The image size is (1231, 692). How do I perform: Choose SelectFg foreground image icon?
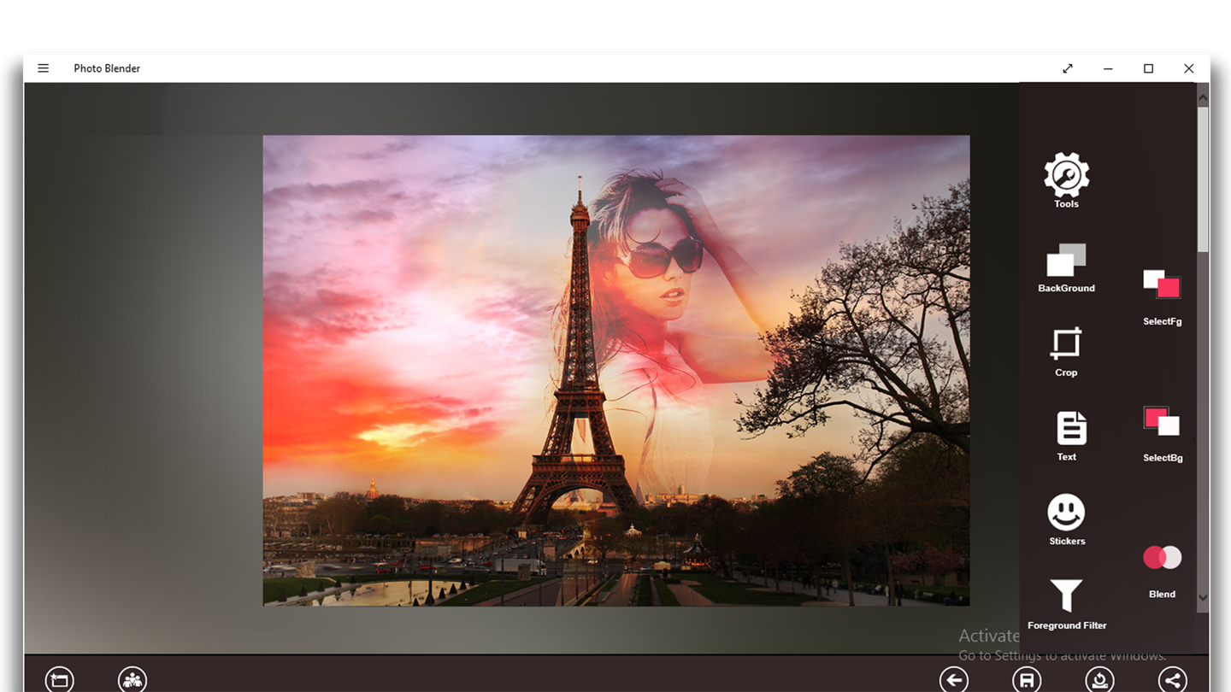click(1162, 284)
